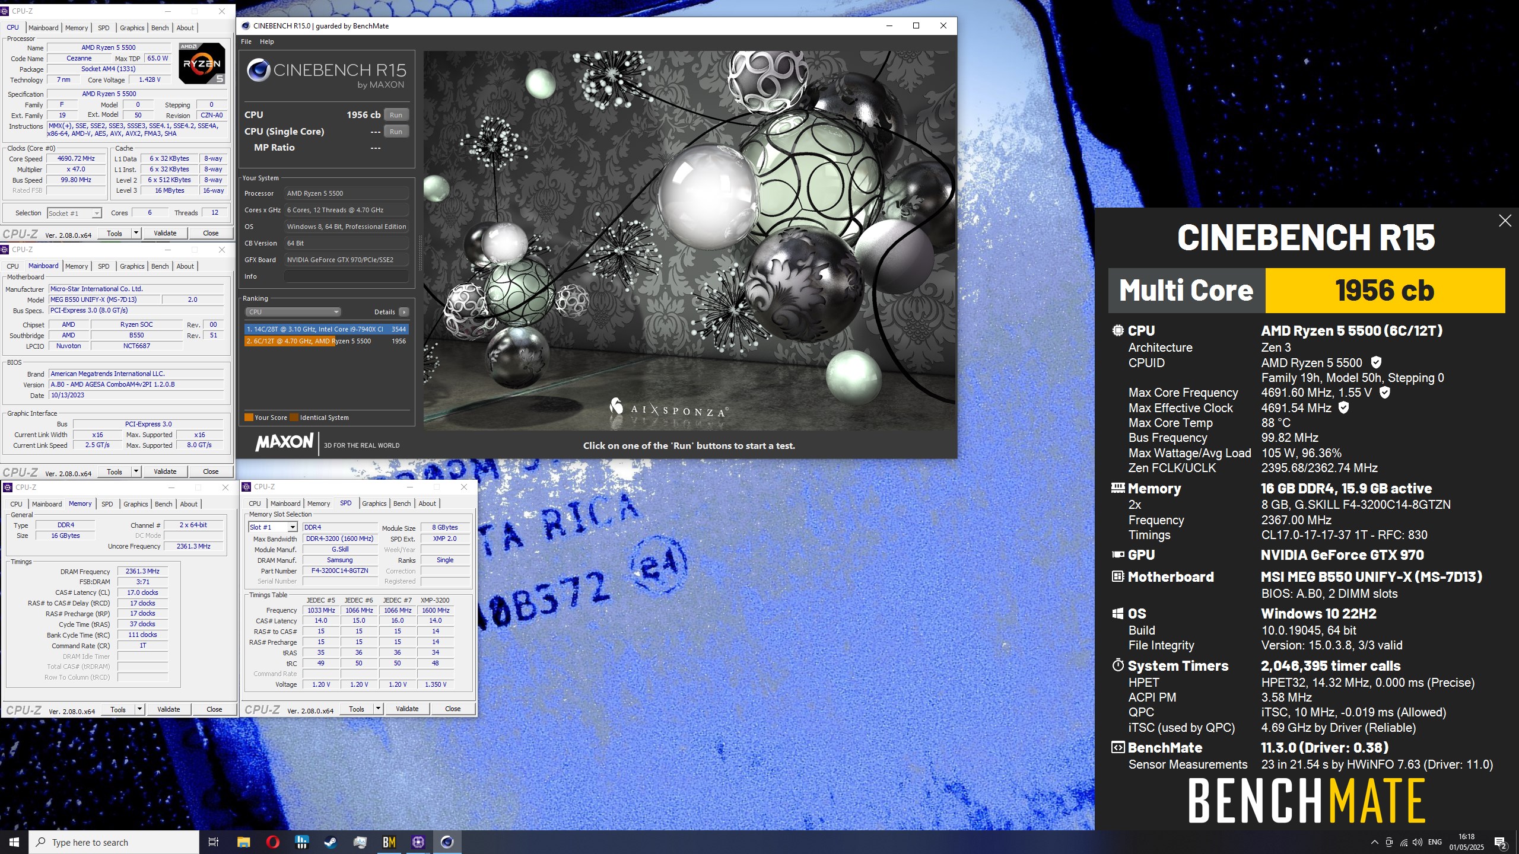
Task: Open Socket #1 selection dropdown in CPU-Z
Action: click(x=75, y=213)
